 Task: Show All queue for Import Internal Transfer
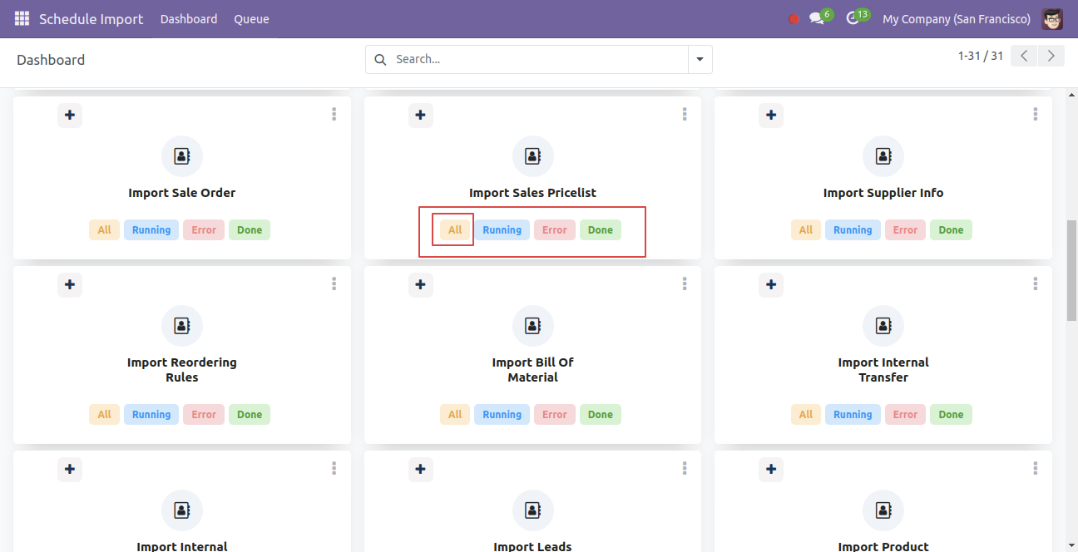coord(806,415)
